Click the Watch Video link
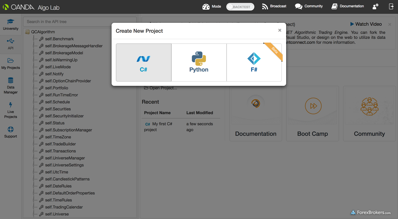The height and width of the screenshot is (219, 398). pos(366,24)
